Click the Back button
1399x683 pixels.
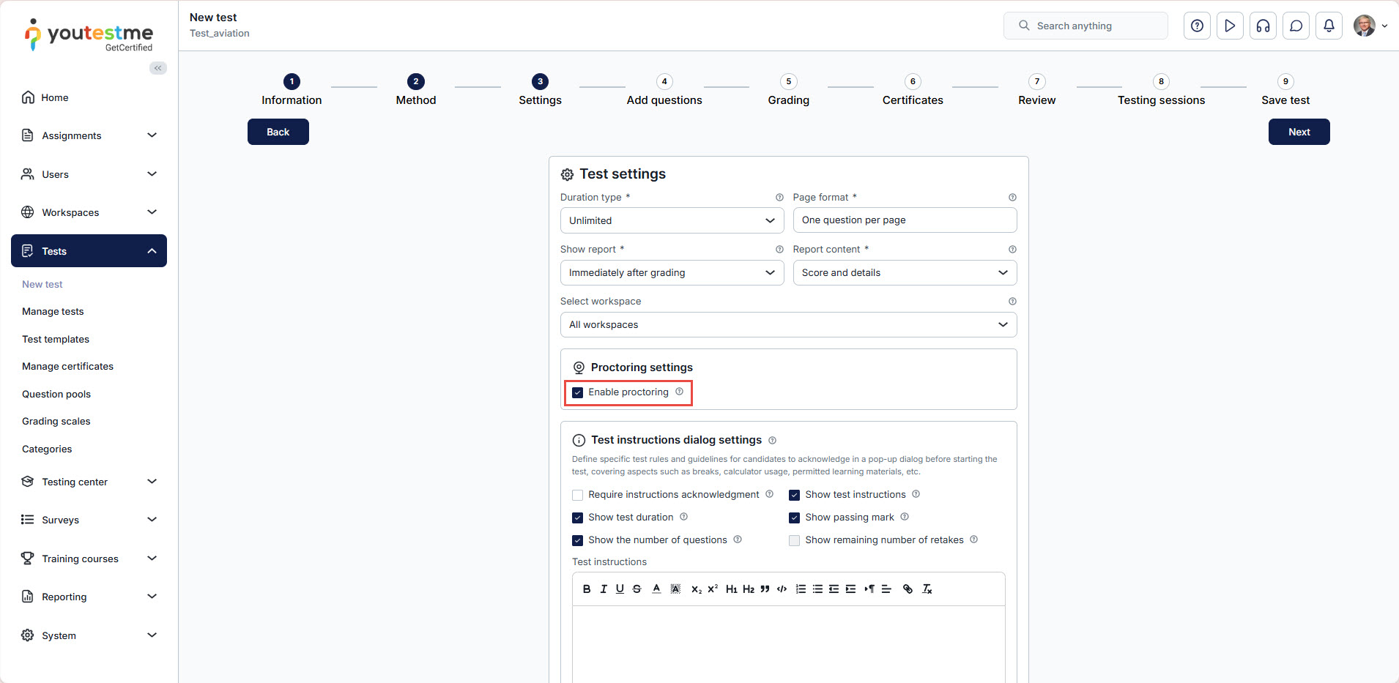tap(278, 132)
